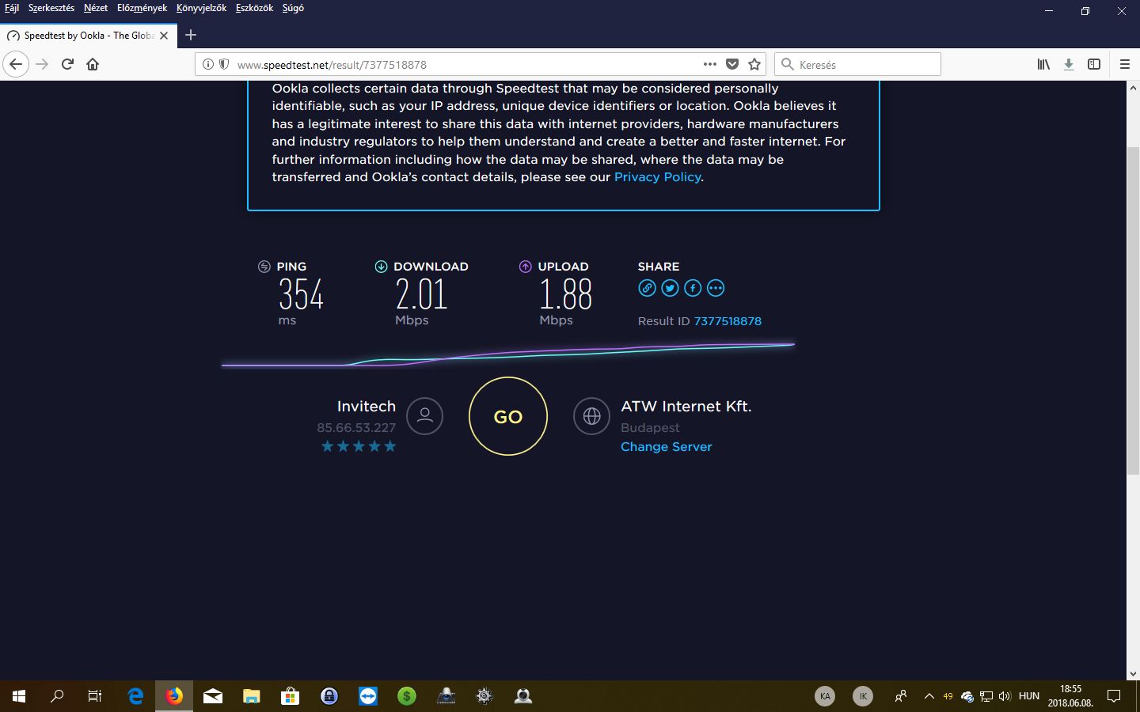
Task: Show downloads panel
Action: point(1069,64)
